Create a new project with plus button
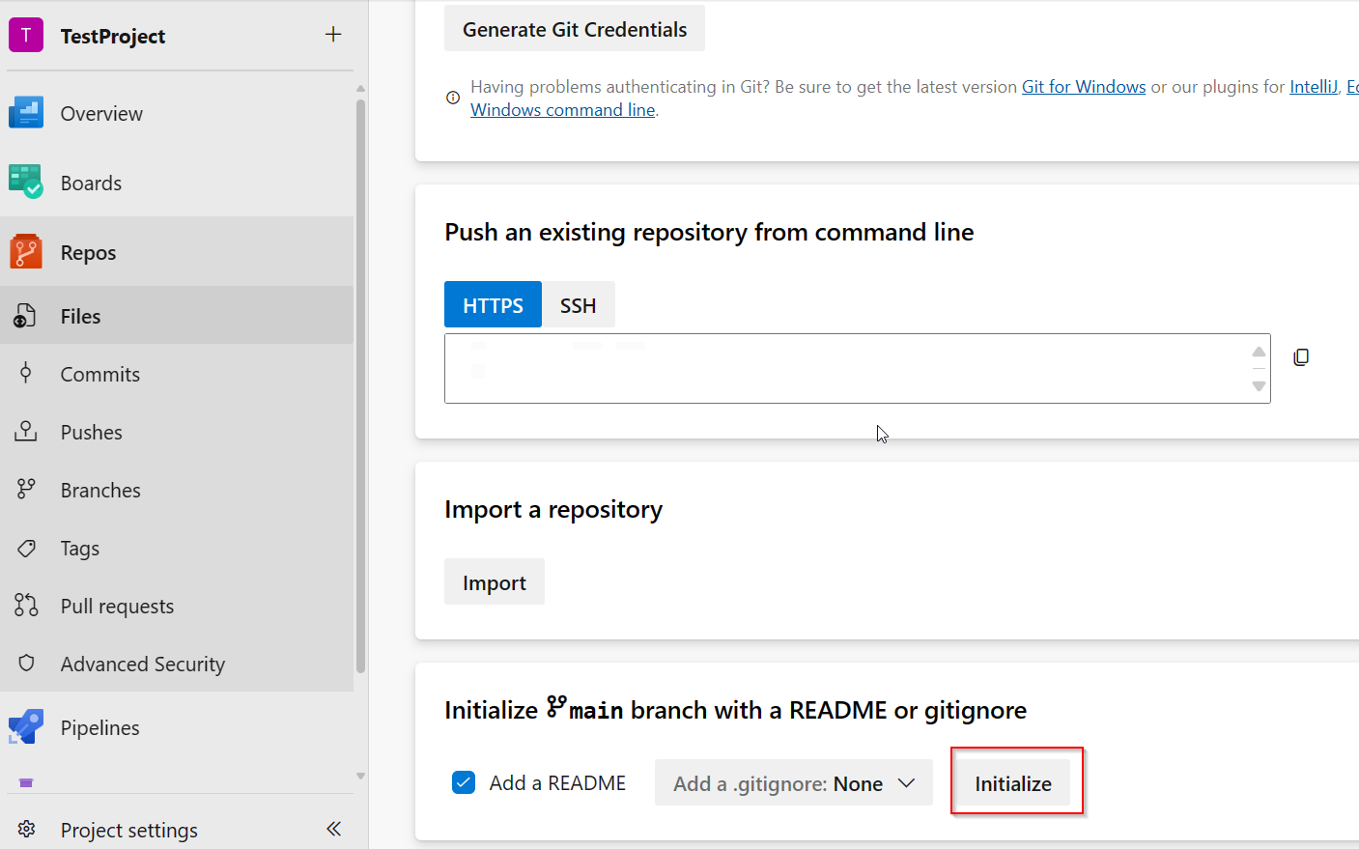 pos(332,34)
